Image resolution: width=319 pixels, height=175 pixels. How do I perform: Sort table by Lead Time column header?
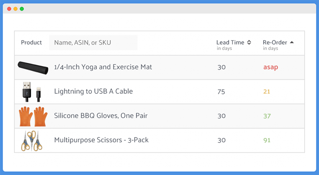click(x=230, y=43)
